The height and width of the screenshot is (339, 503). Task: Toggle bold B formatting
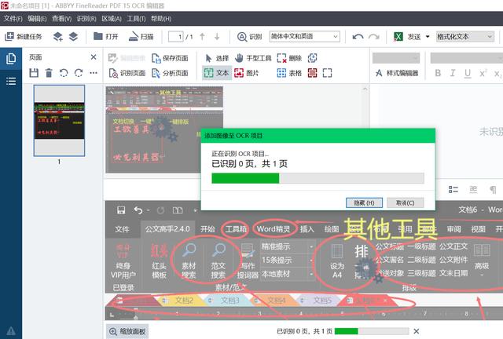(x=438, y=73)
